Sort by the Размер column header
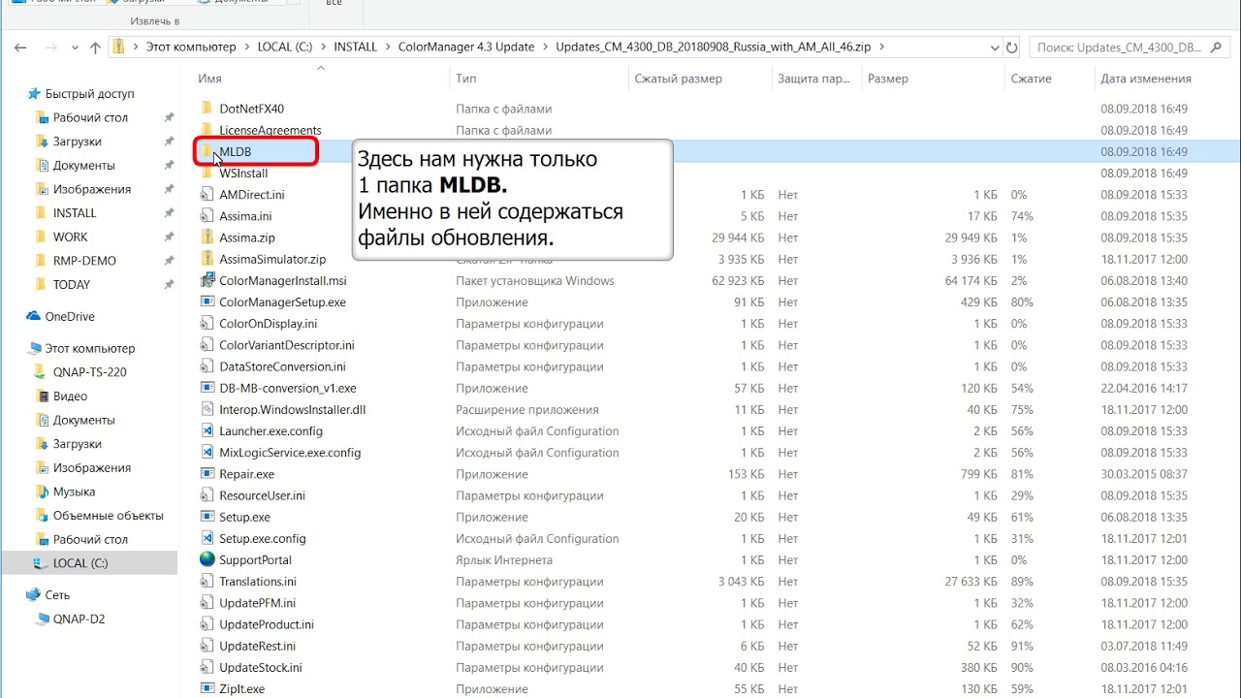1241x698 pixels. point(888,79)
